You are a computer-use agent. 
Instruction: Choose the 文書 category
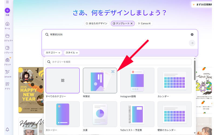tap(100, 114)
